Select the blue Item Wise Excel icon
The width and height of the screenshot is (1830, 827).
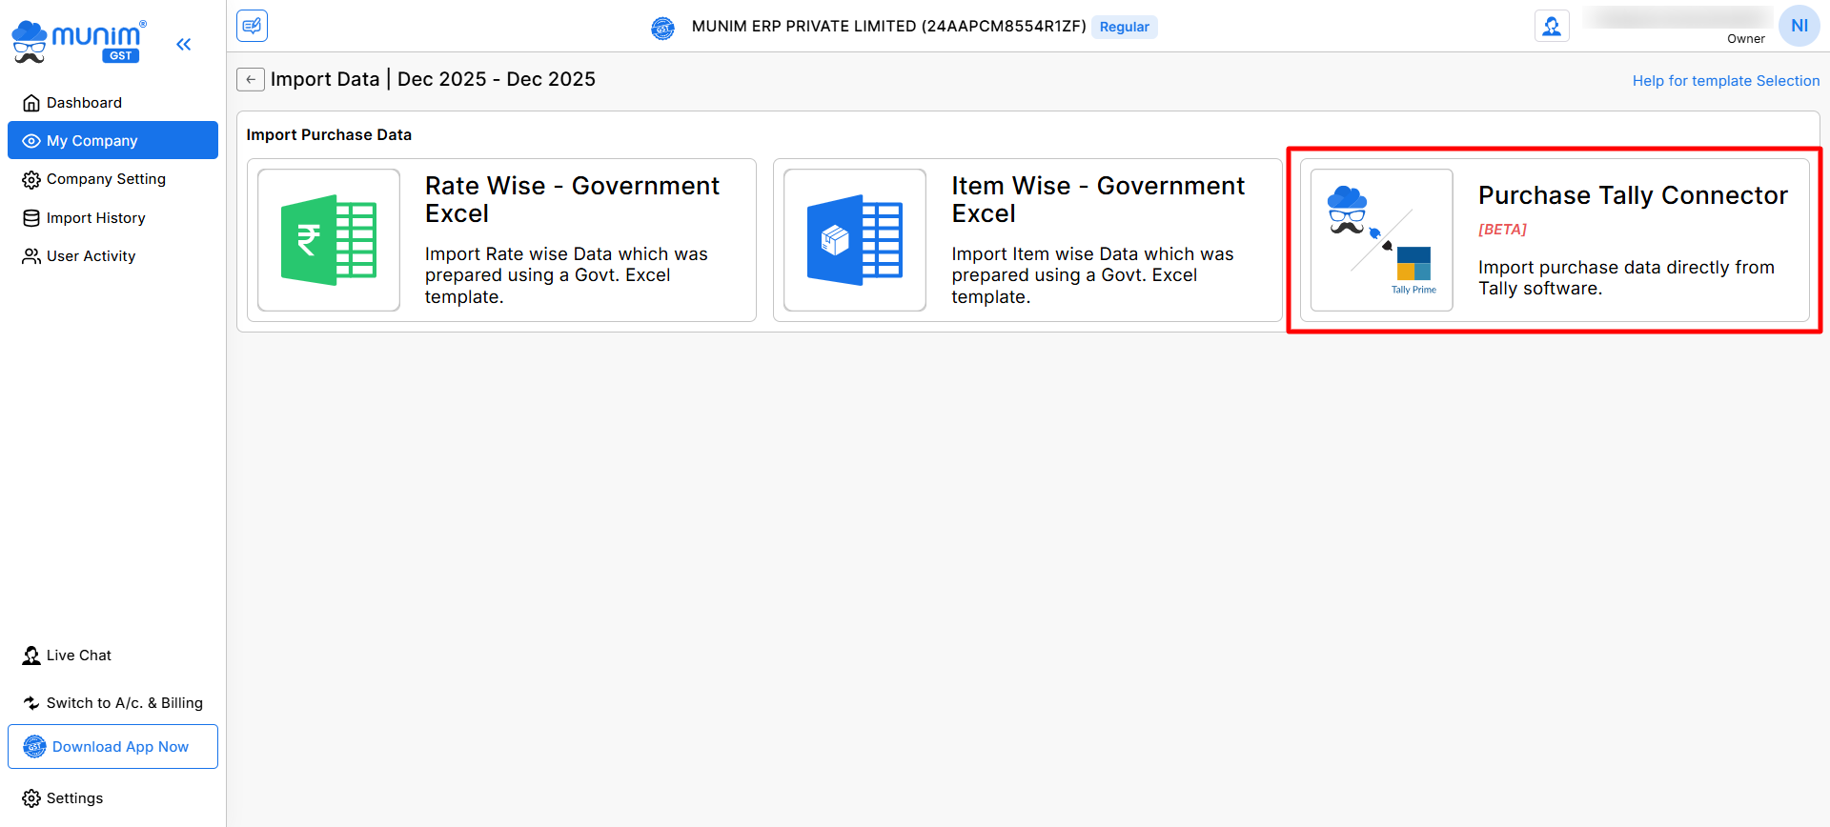point(855,240)
